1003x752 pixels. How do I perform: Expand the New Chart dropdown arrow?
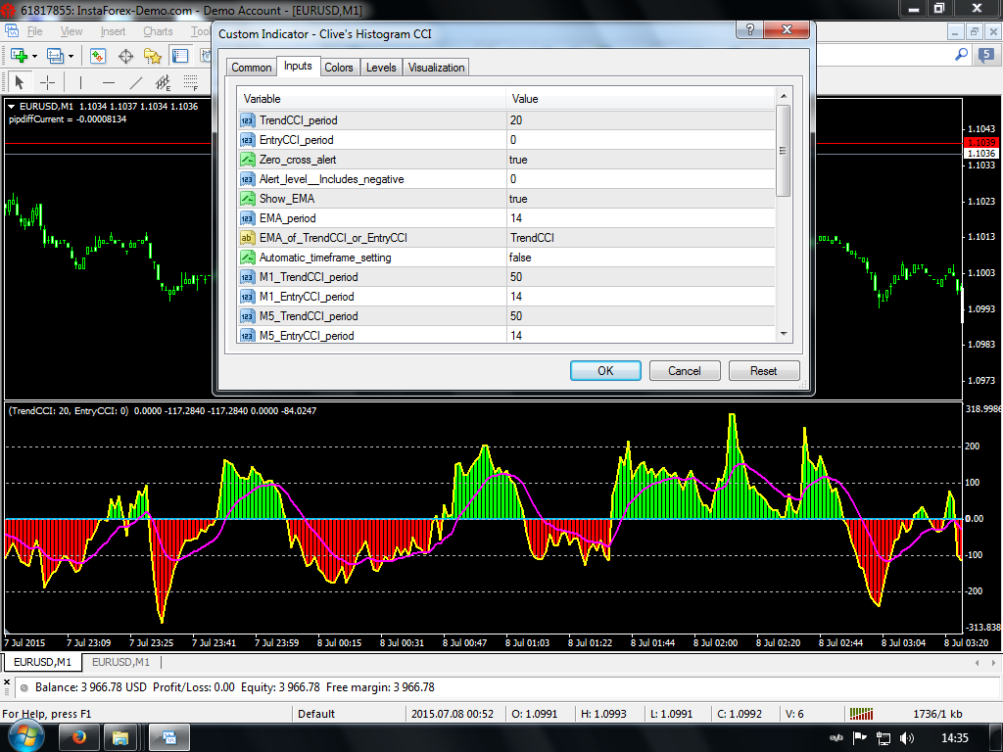coord(34,56)
